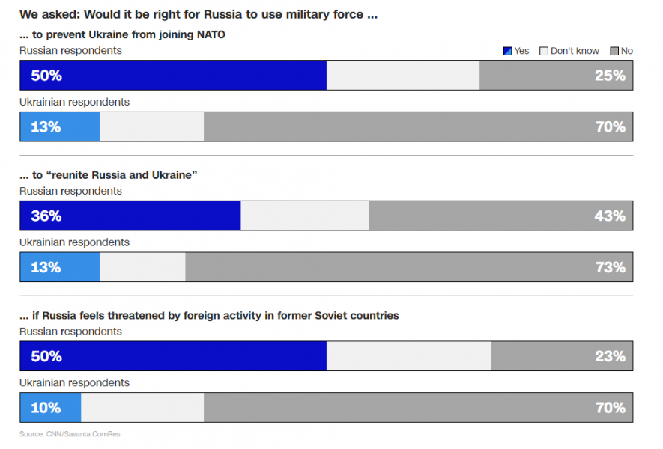663x449 pixels.
Task: Click the 'reunite Russia and Ukraine' heading
Action: [108, 175]
